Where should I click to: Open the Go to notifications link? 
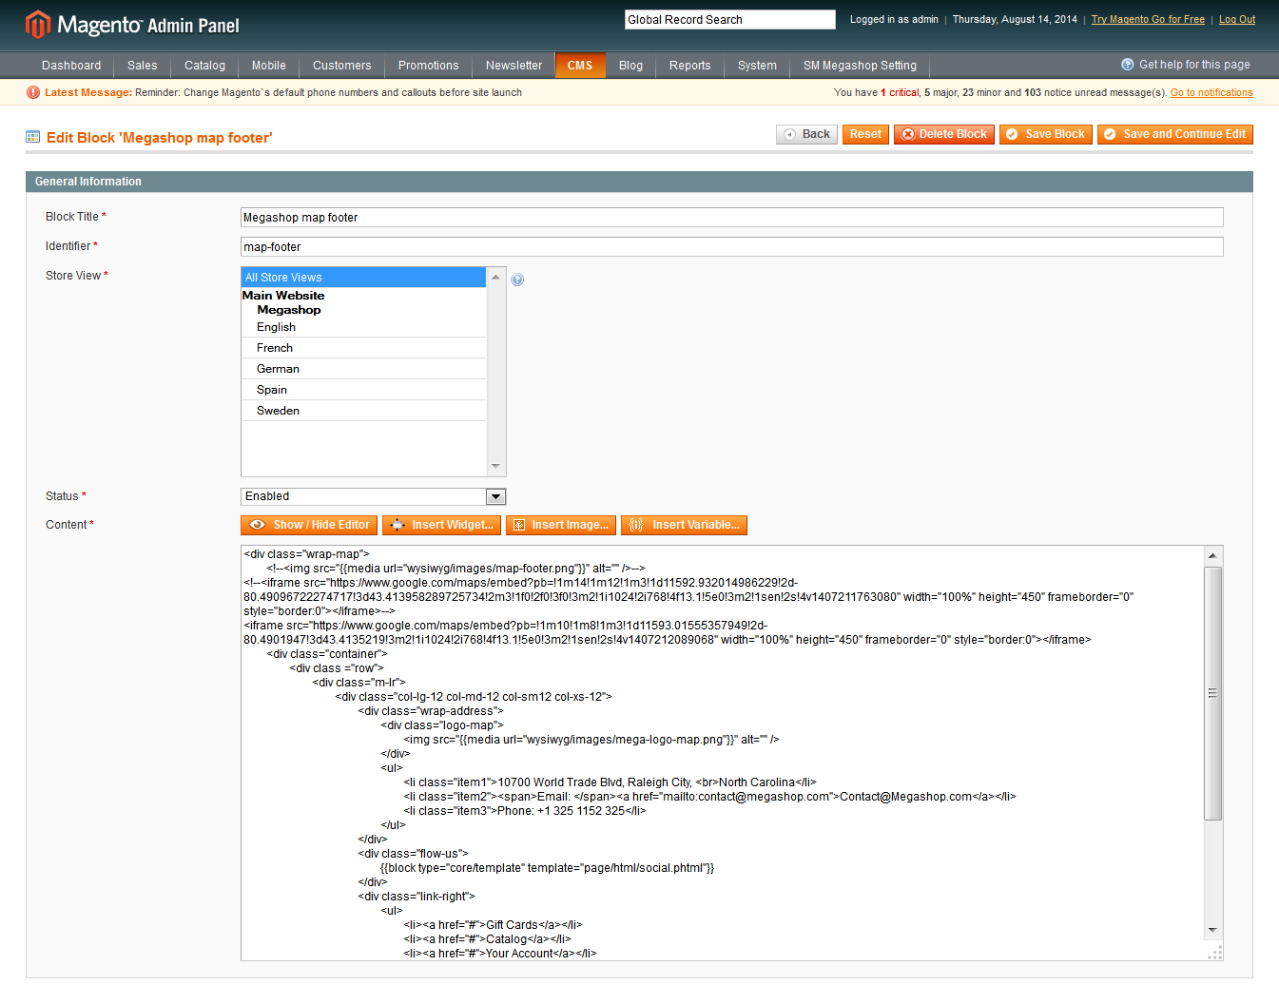pyautogui.click(x=1211, y=92)
